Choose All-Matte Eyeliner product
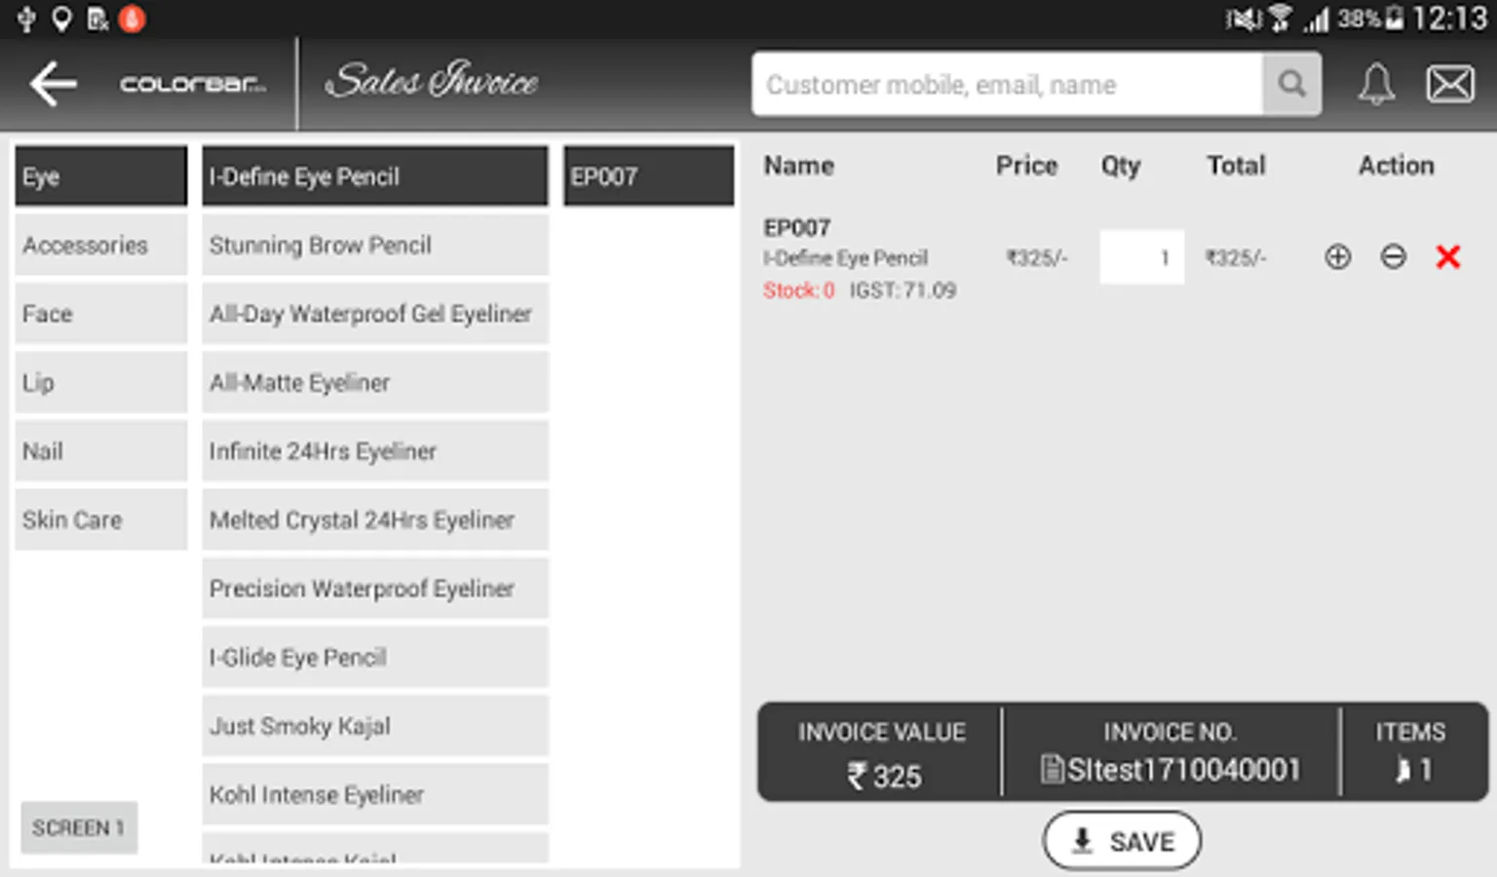The image size is (1497, 877). coord(375,383)
